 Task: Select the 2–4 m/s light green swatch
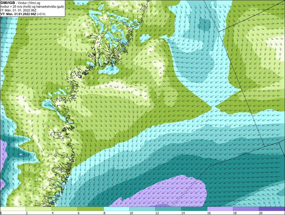39,209
